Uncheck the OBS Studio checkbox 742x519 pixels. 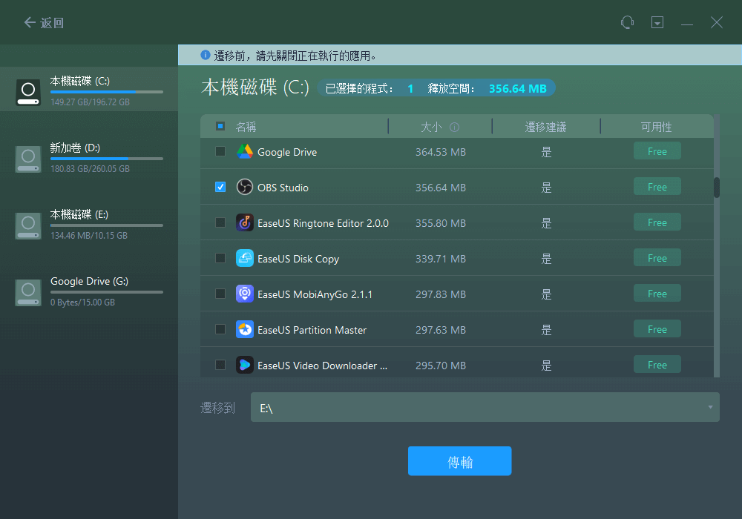coord(220,187)
